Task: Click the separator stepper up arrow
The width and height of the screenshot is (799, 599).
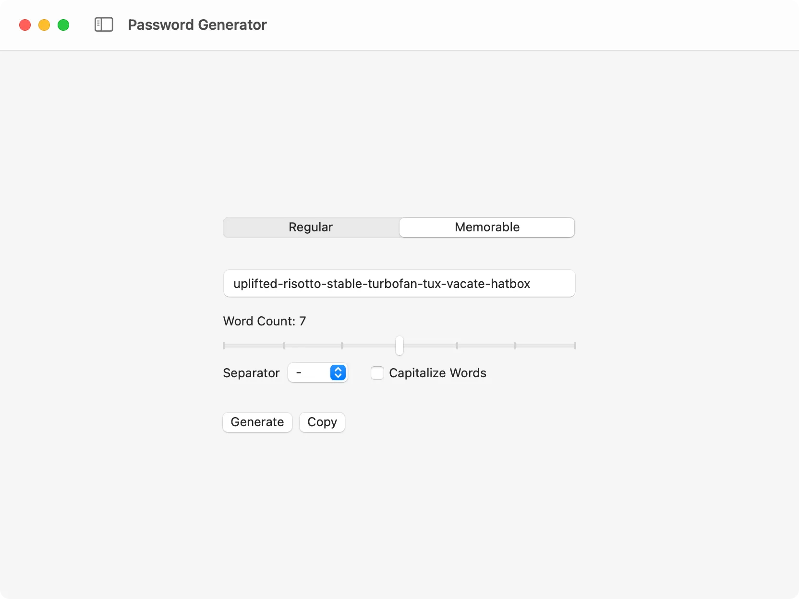Action: click(339, 369)
